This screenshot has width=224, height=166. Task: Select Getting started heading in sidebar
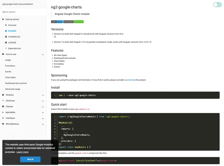coord(12,19)
